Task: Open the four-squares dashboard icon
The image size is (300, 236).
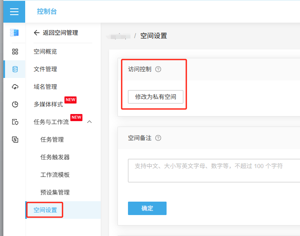Action: coord(15,52)
